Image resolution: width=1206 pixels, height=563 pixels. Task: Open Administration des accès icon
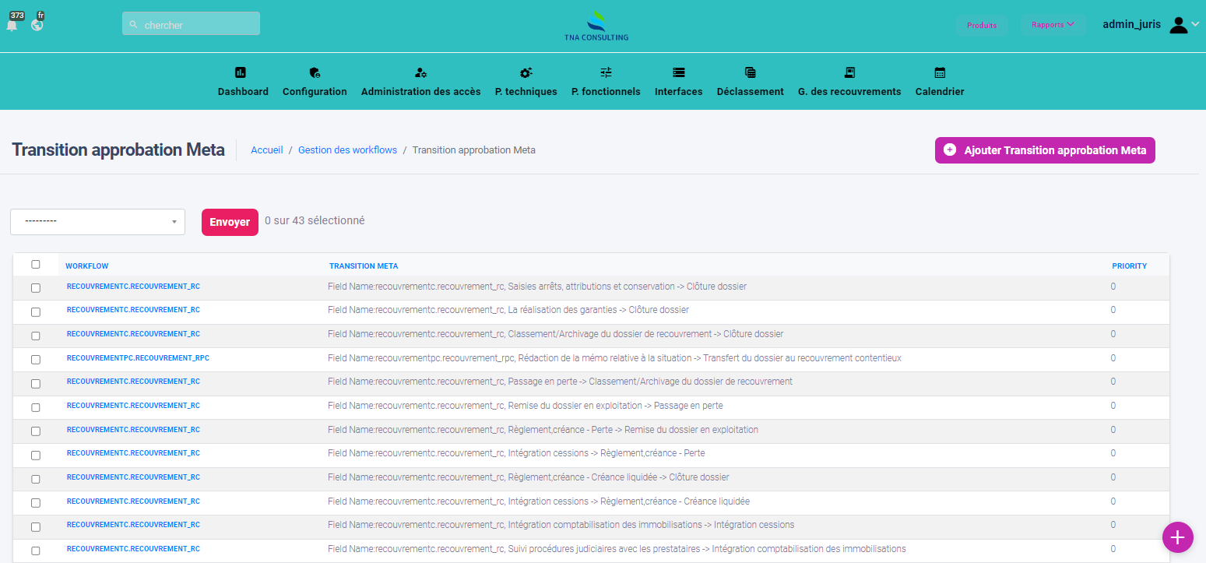(420, 72)
